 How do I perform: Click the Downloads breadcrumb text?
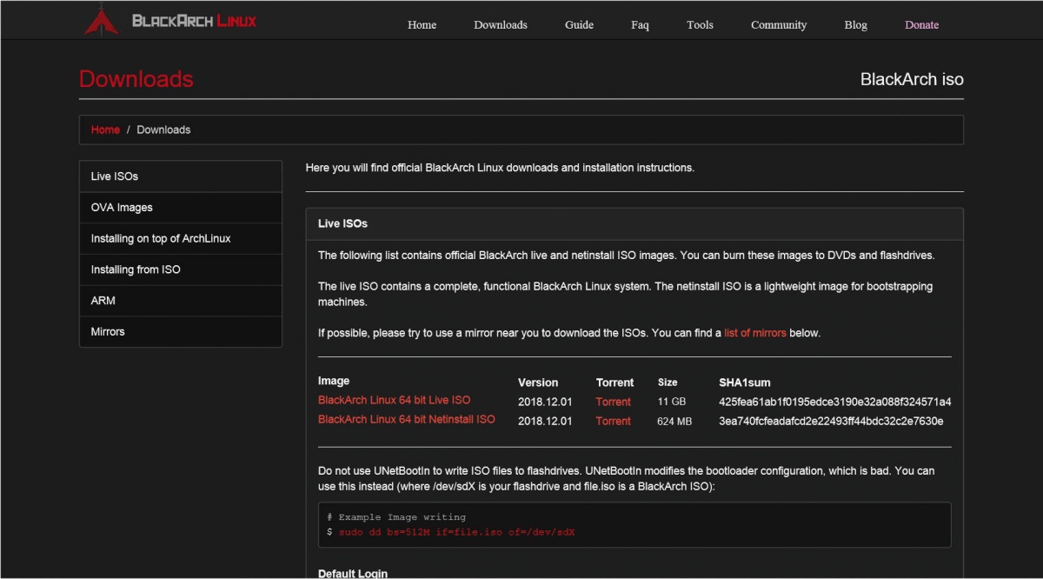pyautogui.click(x=163, y=130)
